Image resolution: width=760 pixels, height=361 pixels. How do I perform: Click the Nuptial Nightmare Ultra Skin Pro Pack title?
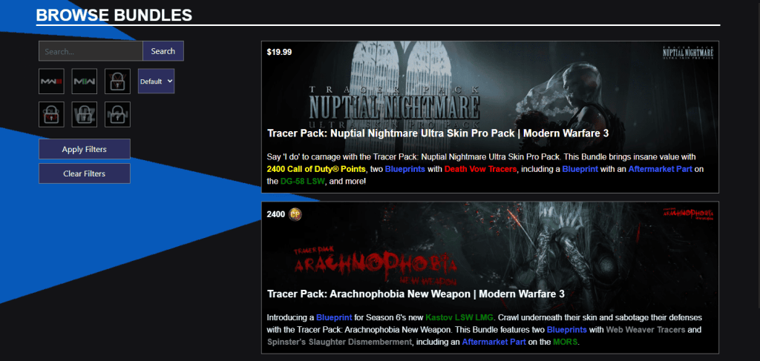[x=438, y=133]
